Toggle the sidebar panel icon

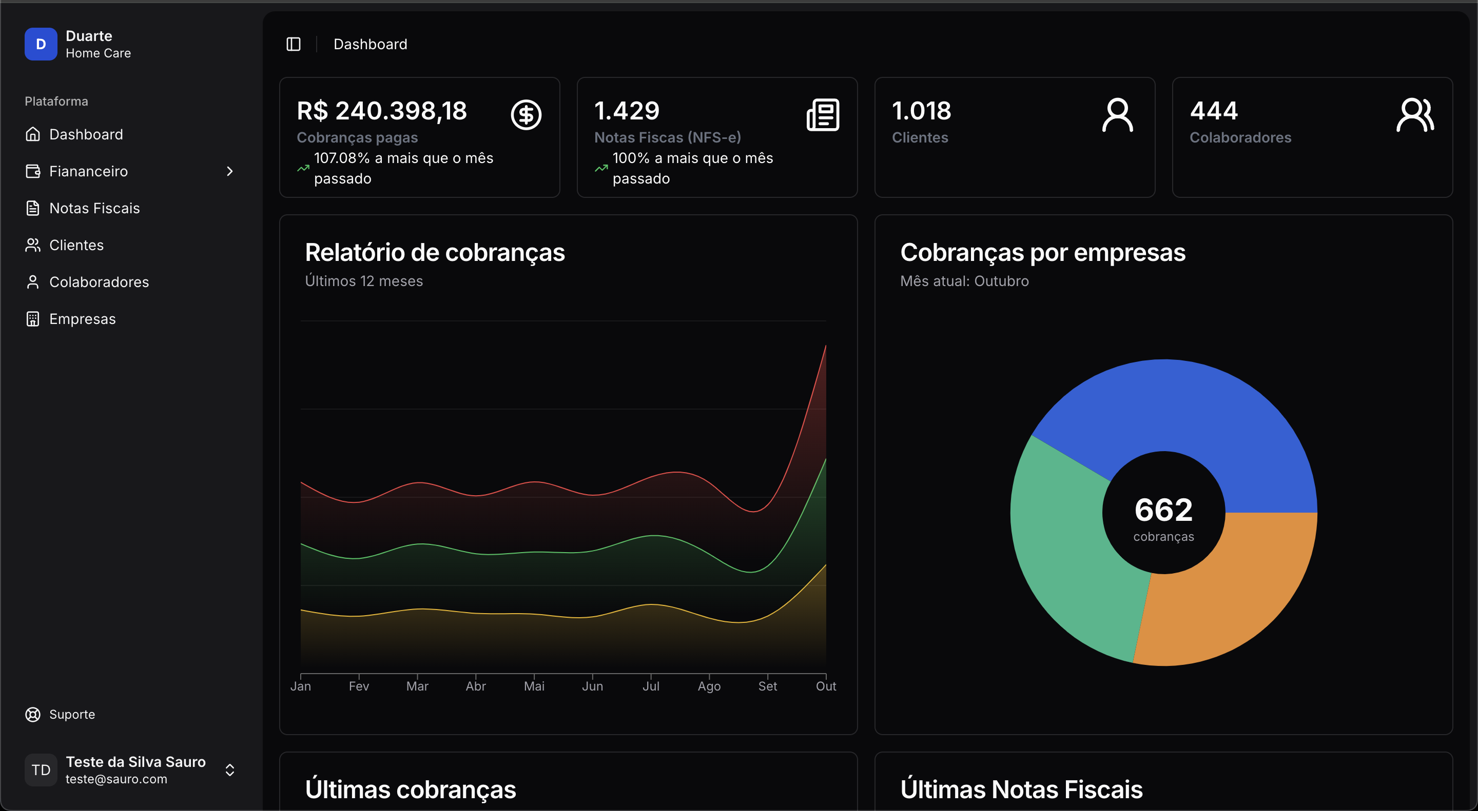[x=293, y=44]
